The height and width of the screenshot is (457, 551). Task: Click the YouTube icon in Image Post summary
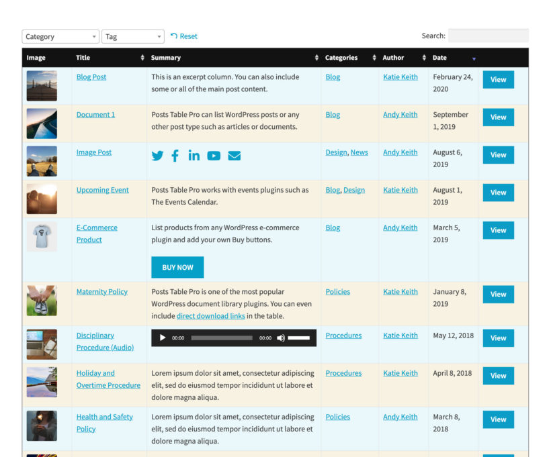[x=213, y=156]
